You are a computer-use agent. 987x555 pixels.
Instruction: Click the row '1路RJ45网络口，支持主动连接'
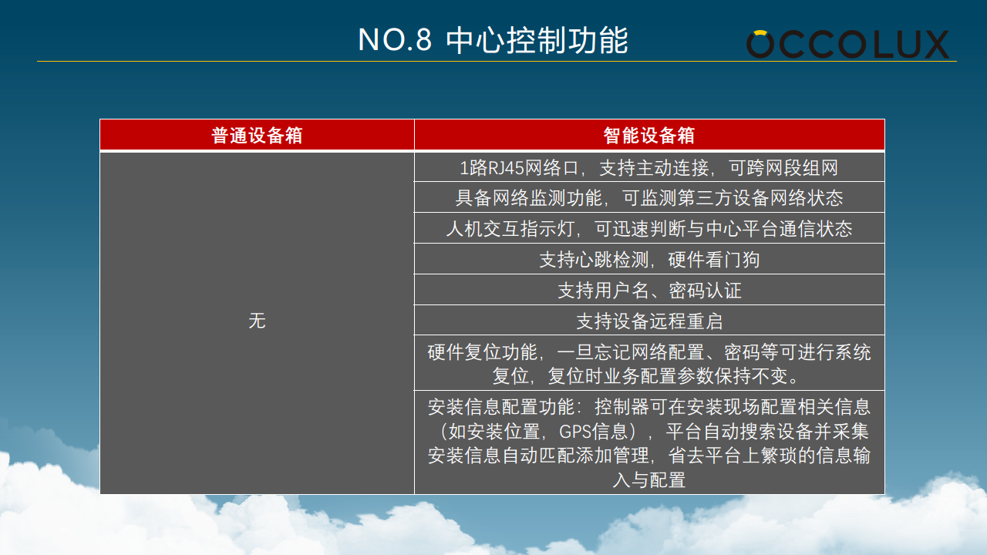pos(649,166)
